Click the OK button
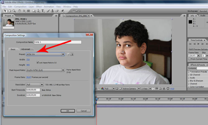Screen dimensions: 208x125 67,111
